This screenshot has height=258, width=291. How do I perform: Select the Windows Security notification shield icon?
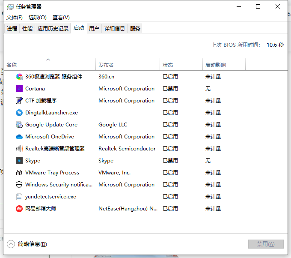click(x=19, y=185)
